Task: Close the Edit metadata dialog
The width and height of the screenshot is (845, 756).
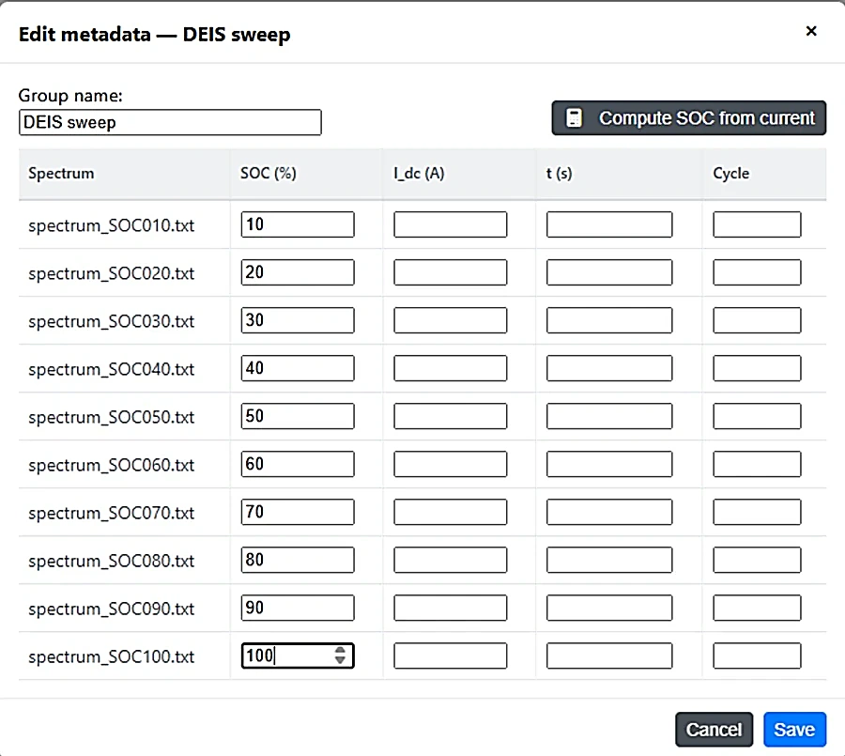Action: [811, 31]
